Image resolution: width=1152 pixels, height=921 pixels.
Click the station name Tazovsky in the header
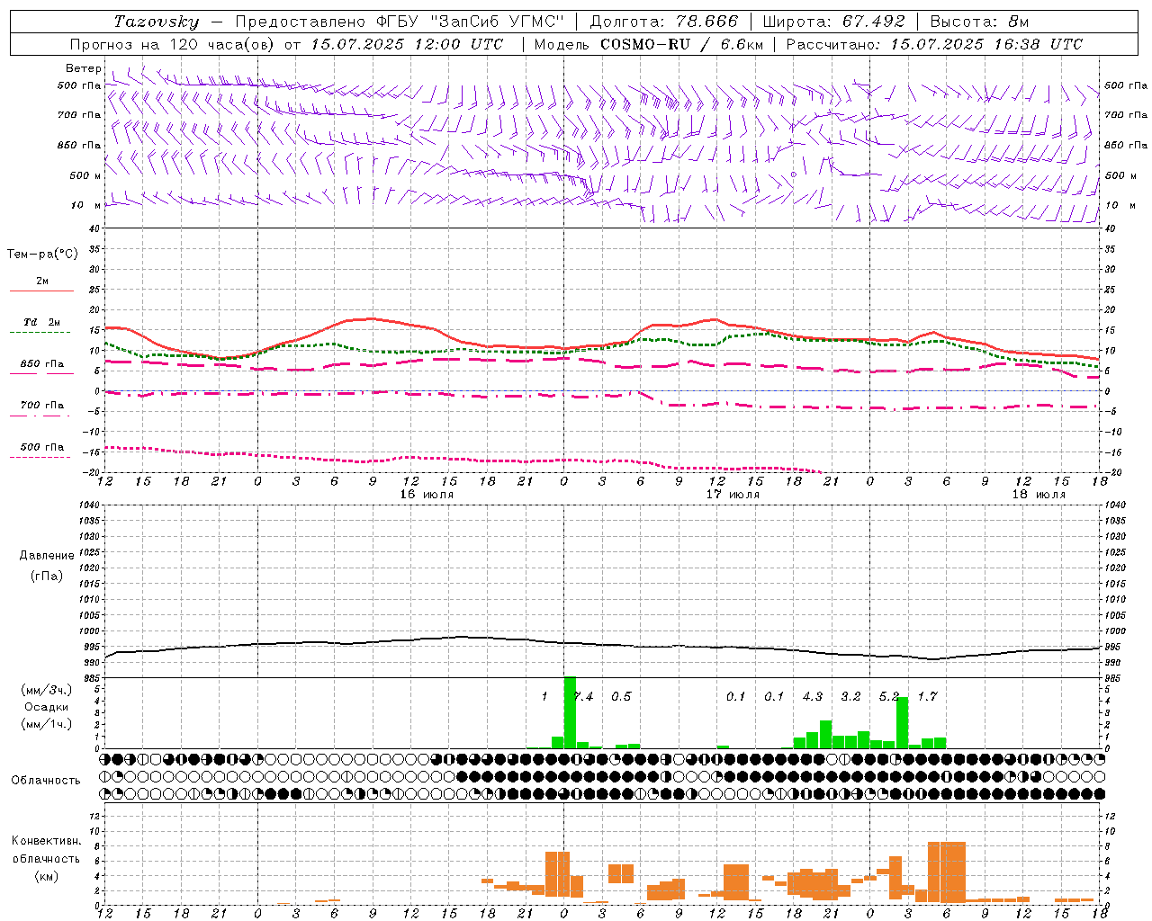click(156, 22)
